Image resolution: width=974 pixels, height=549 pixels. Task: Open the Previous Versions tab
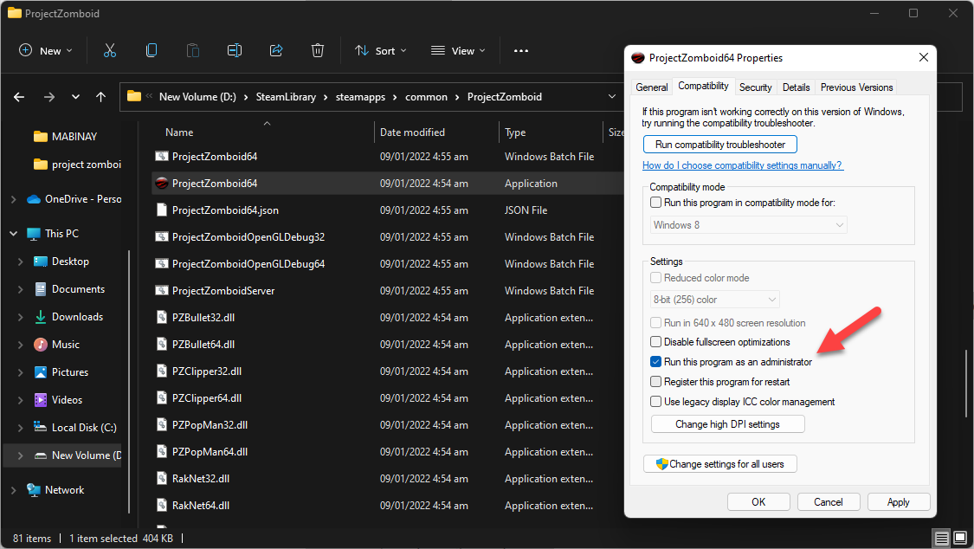856,87
